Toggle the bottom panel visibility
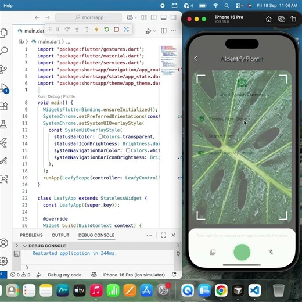The width and height of the screenshot is (302, 302). point(164,17)
